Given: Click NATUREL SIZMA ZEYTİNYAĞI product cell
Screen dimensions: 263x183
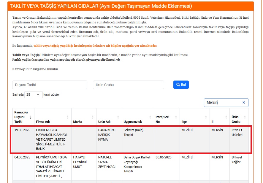Looking at the screenshot, I should [x=109, y=167].
